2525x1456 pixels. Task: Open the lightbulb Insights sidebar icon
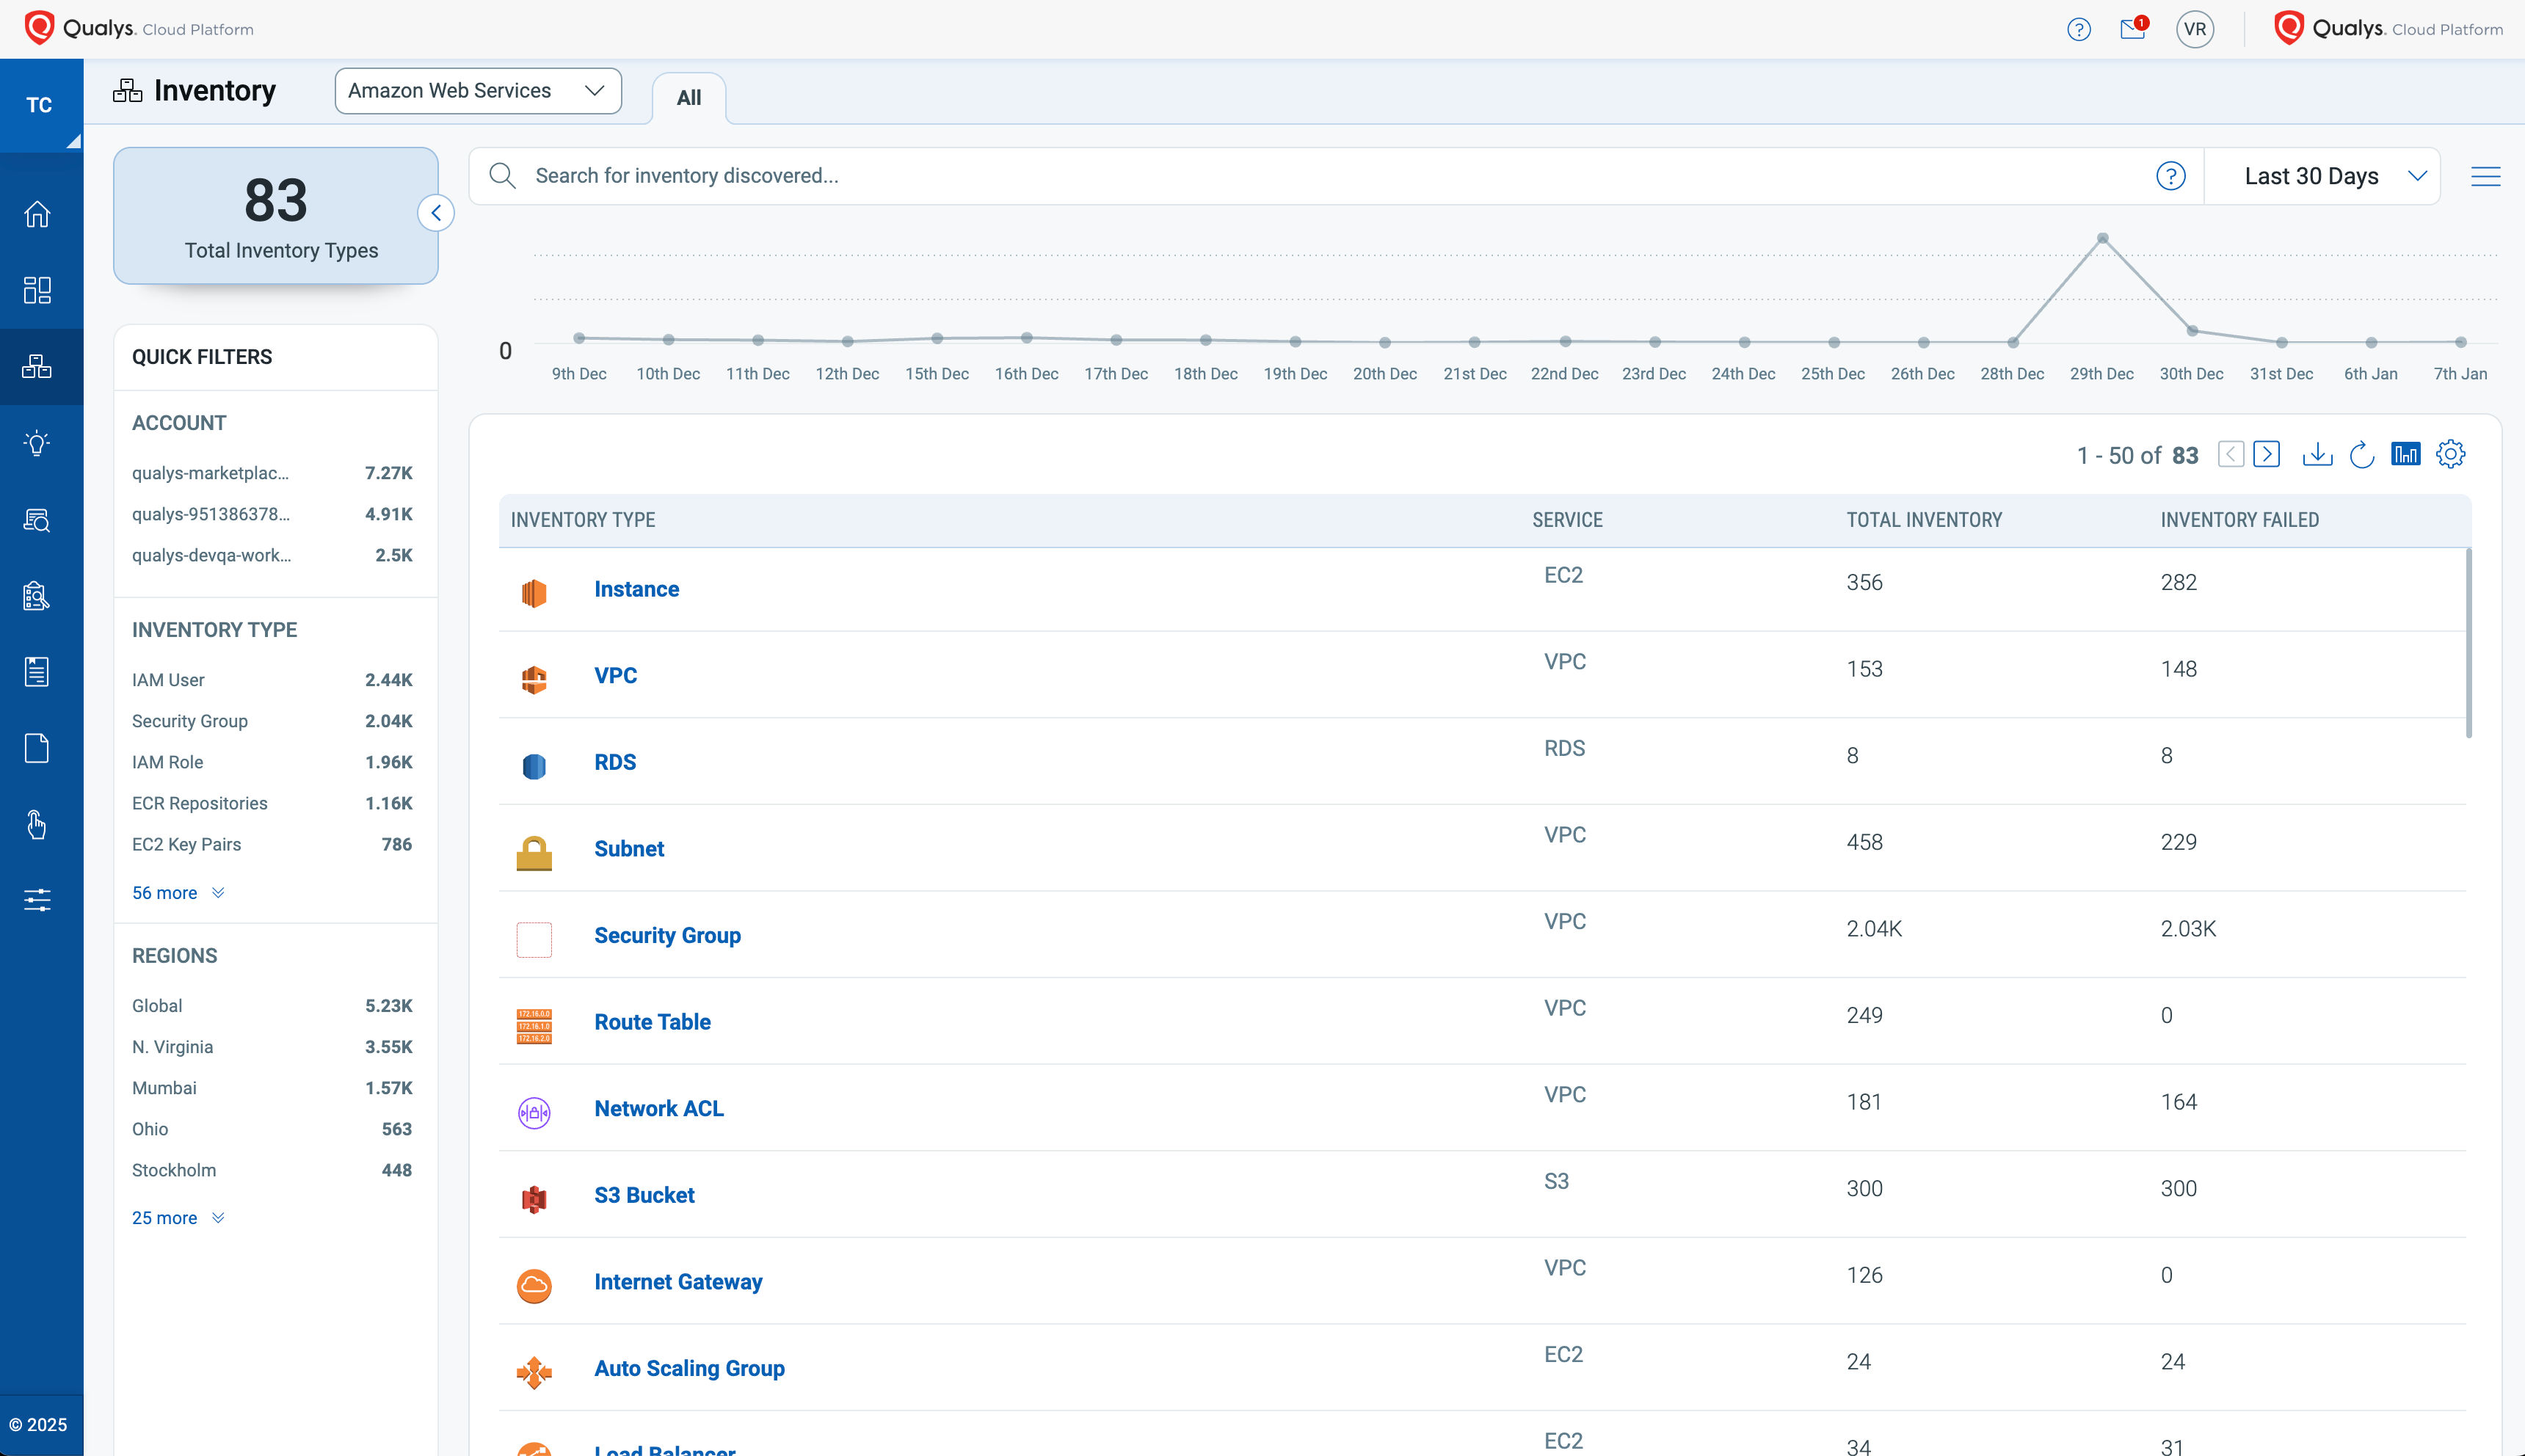(37, 443)
